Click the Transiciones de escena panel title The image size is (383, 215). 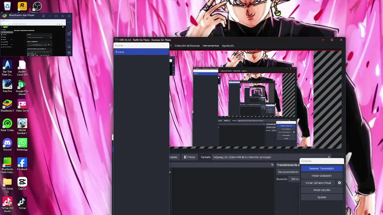(288, 165)
